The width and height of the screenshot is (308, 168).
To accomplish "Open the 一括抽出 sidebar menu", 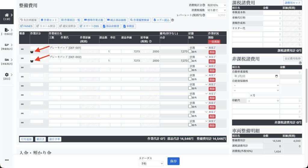I will (x=7, y=31).
